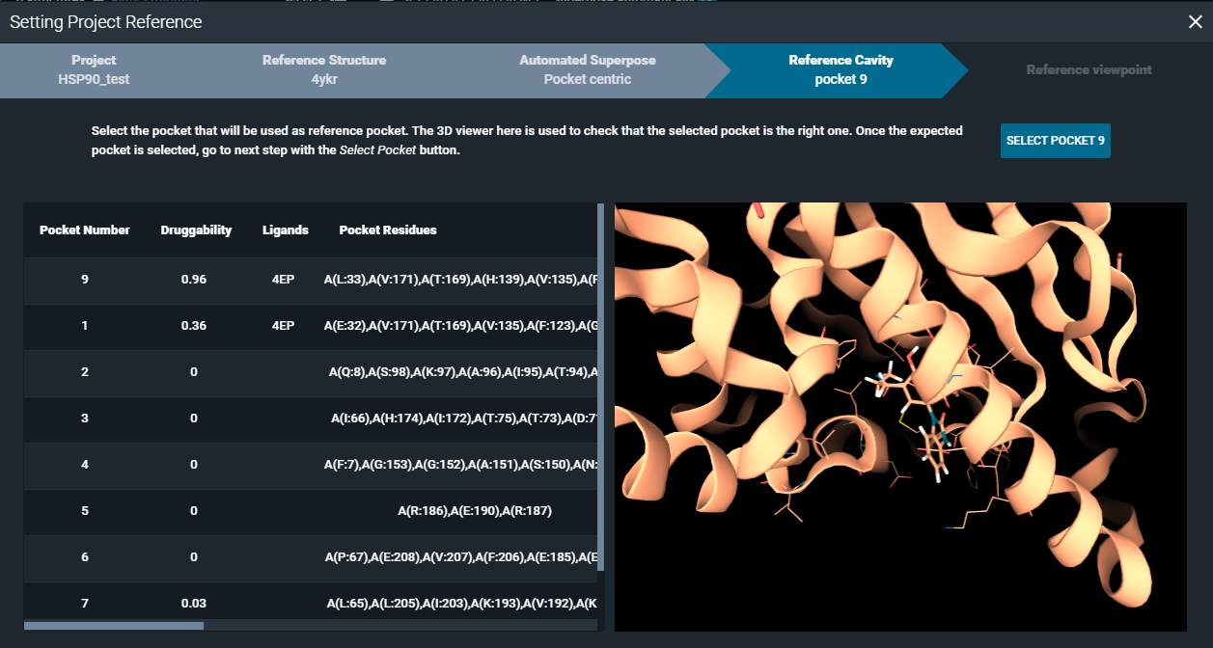Open the Reference viewpoint step
The image size is (1213, 648).
click(x=1089, y=69)
